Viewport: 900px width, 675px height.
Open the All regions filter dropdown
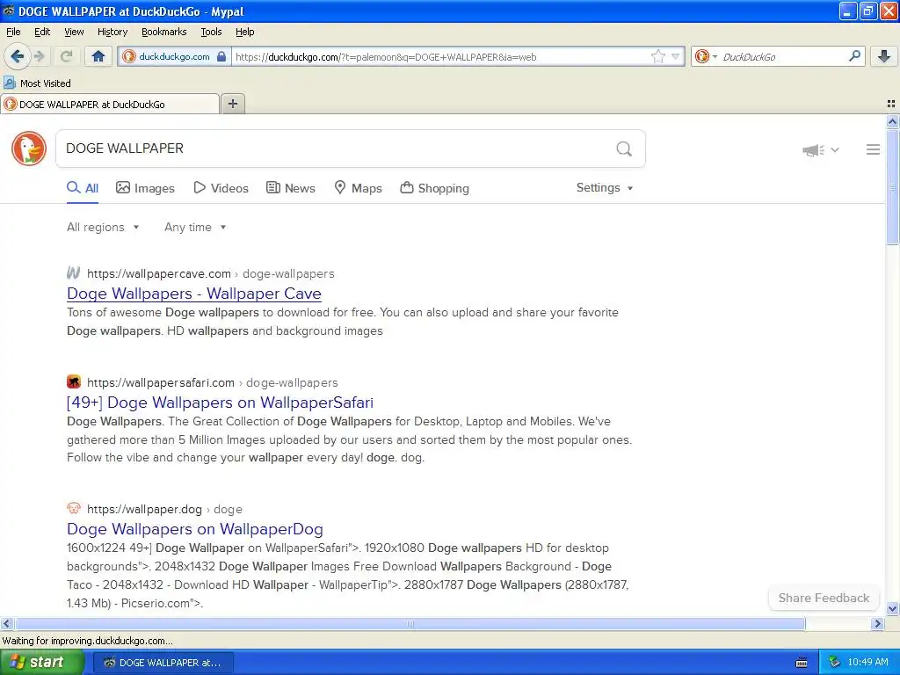pos(103,228)
